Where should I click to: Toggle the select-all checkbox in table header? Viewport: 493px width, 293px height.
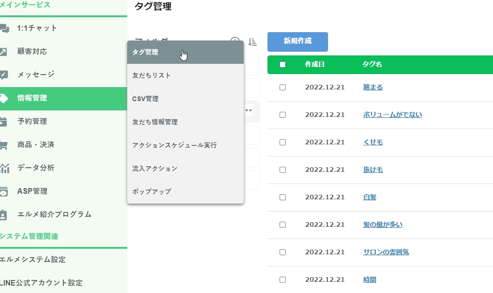(282, 65)
